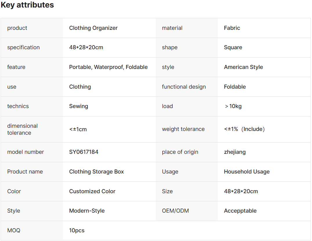The height and width of the screenshot is (241, 312).
Task: Select the zhejiang place of origin value
Action: pyautogui.click(x=235, y=152)
